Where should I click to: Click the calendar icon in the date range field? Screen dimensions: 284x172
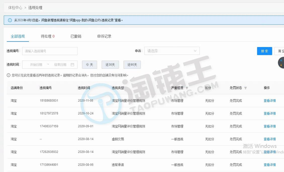coord(72,65)
